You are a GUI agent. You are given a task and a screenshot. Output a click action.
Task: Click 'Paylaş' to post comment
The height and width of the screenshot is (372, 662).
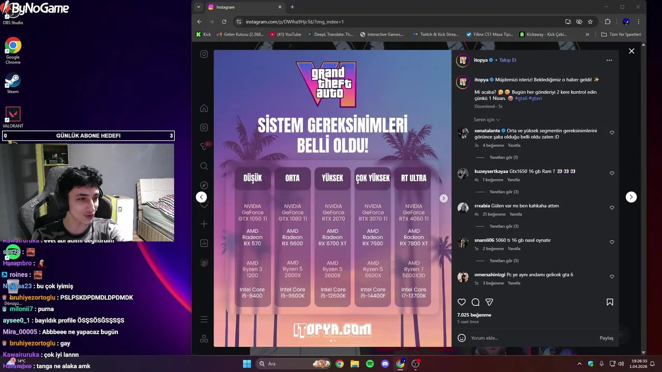pyautogui.click(x=606, y=338)
